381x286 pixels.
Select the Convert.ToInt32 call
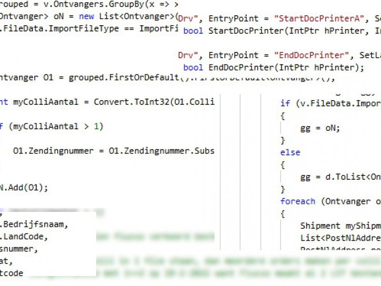[130, 102]
